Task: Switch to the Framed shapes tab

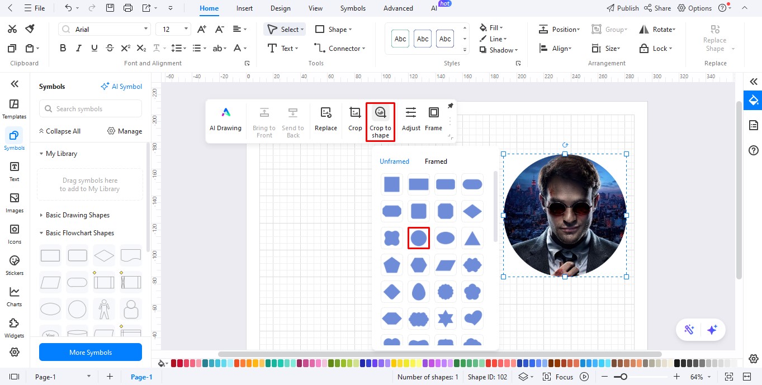Action: pos(436,161)
